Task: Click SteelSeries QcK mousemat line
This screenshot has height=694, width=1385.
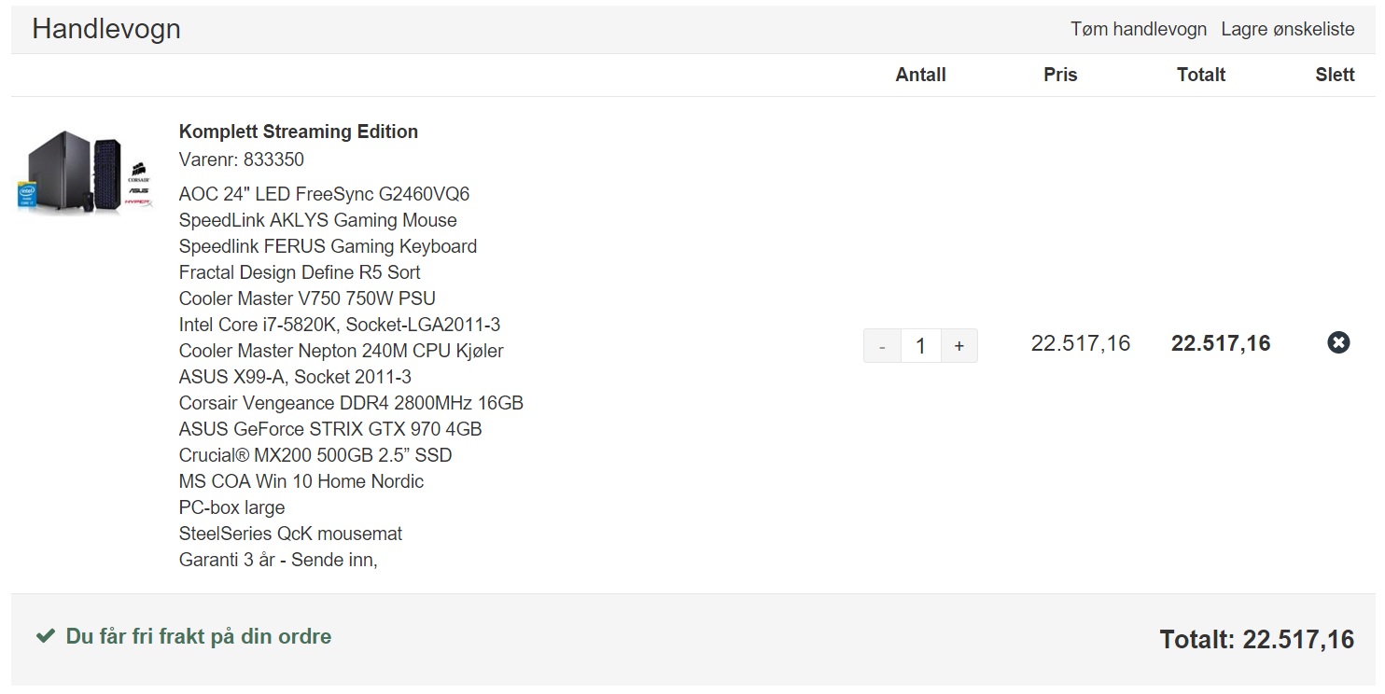Action: [x=291, y=534]
